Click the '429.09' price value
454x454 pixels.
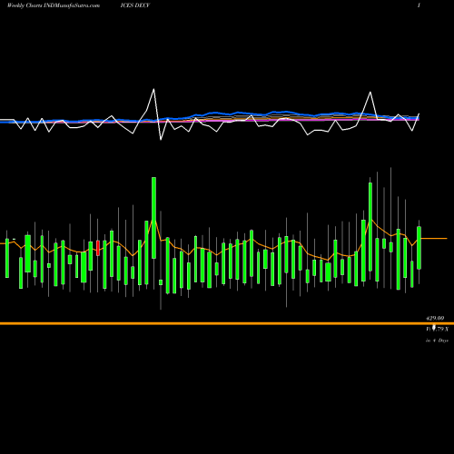(x=435, y=319)
